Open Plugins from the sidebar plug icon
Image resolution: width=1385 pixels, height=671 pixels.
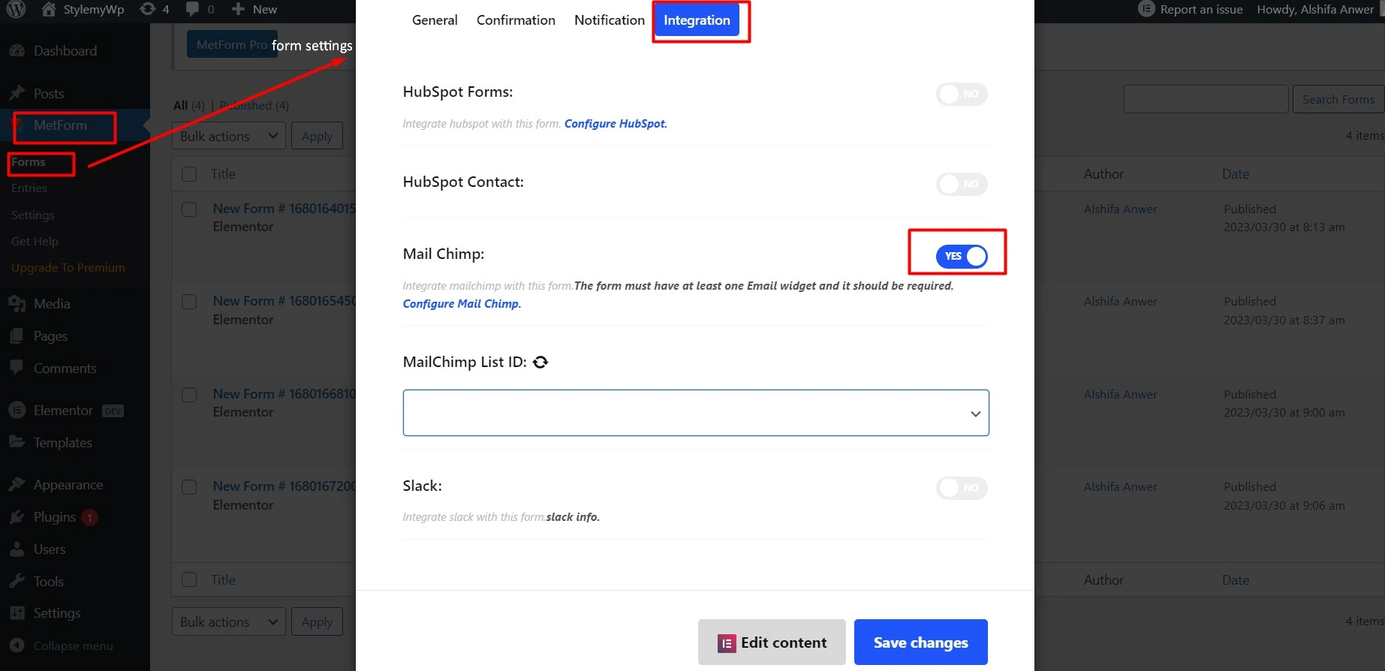coord(17,517)
